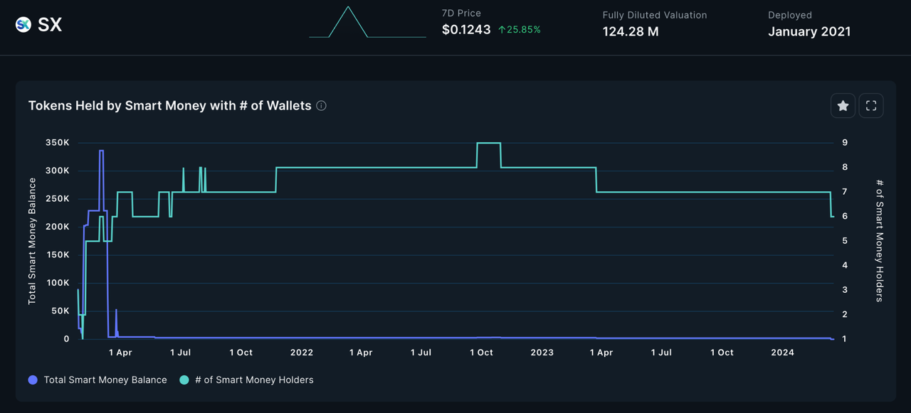The width and height of the screenshot is (911, 413).
Task: Click the 124.28 M valuation figure
Action: [x=631, y=31]
